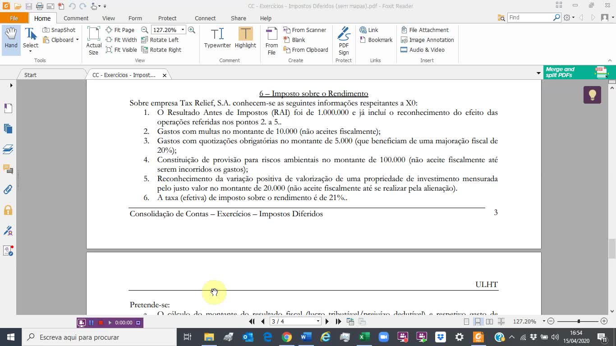Open the SnapShot tool
The image size is (616, 346).
(59, 30)
